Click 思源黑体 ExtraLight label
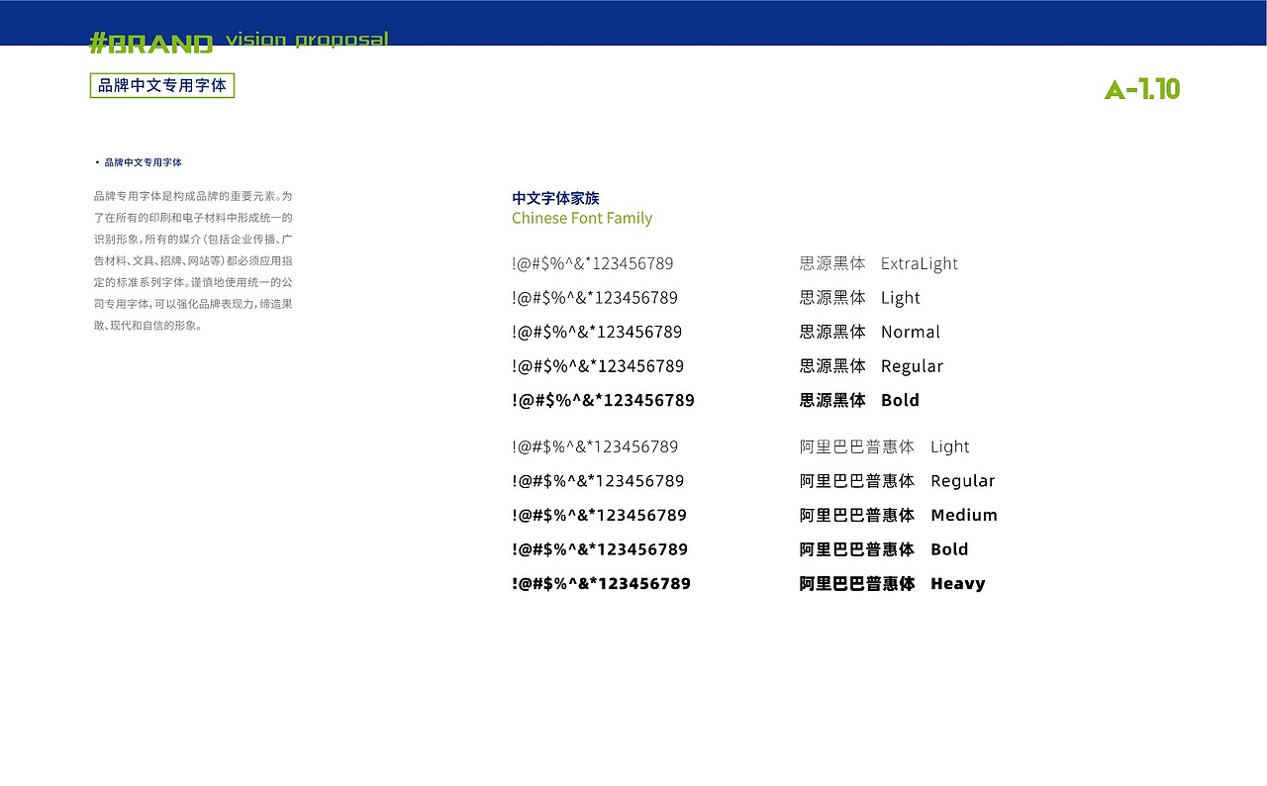The image size is (1267, 786). (879, 263)
